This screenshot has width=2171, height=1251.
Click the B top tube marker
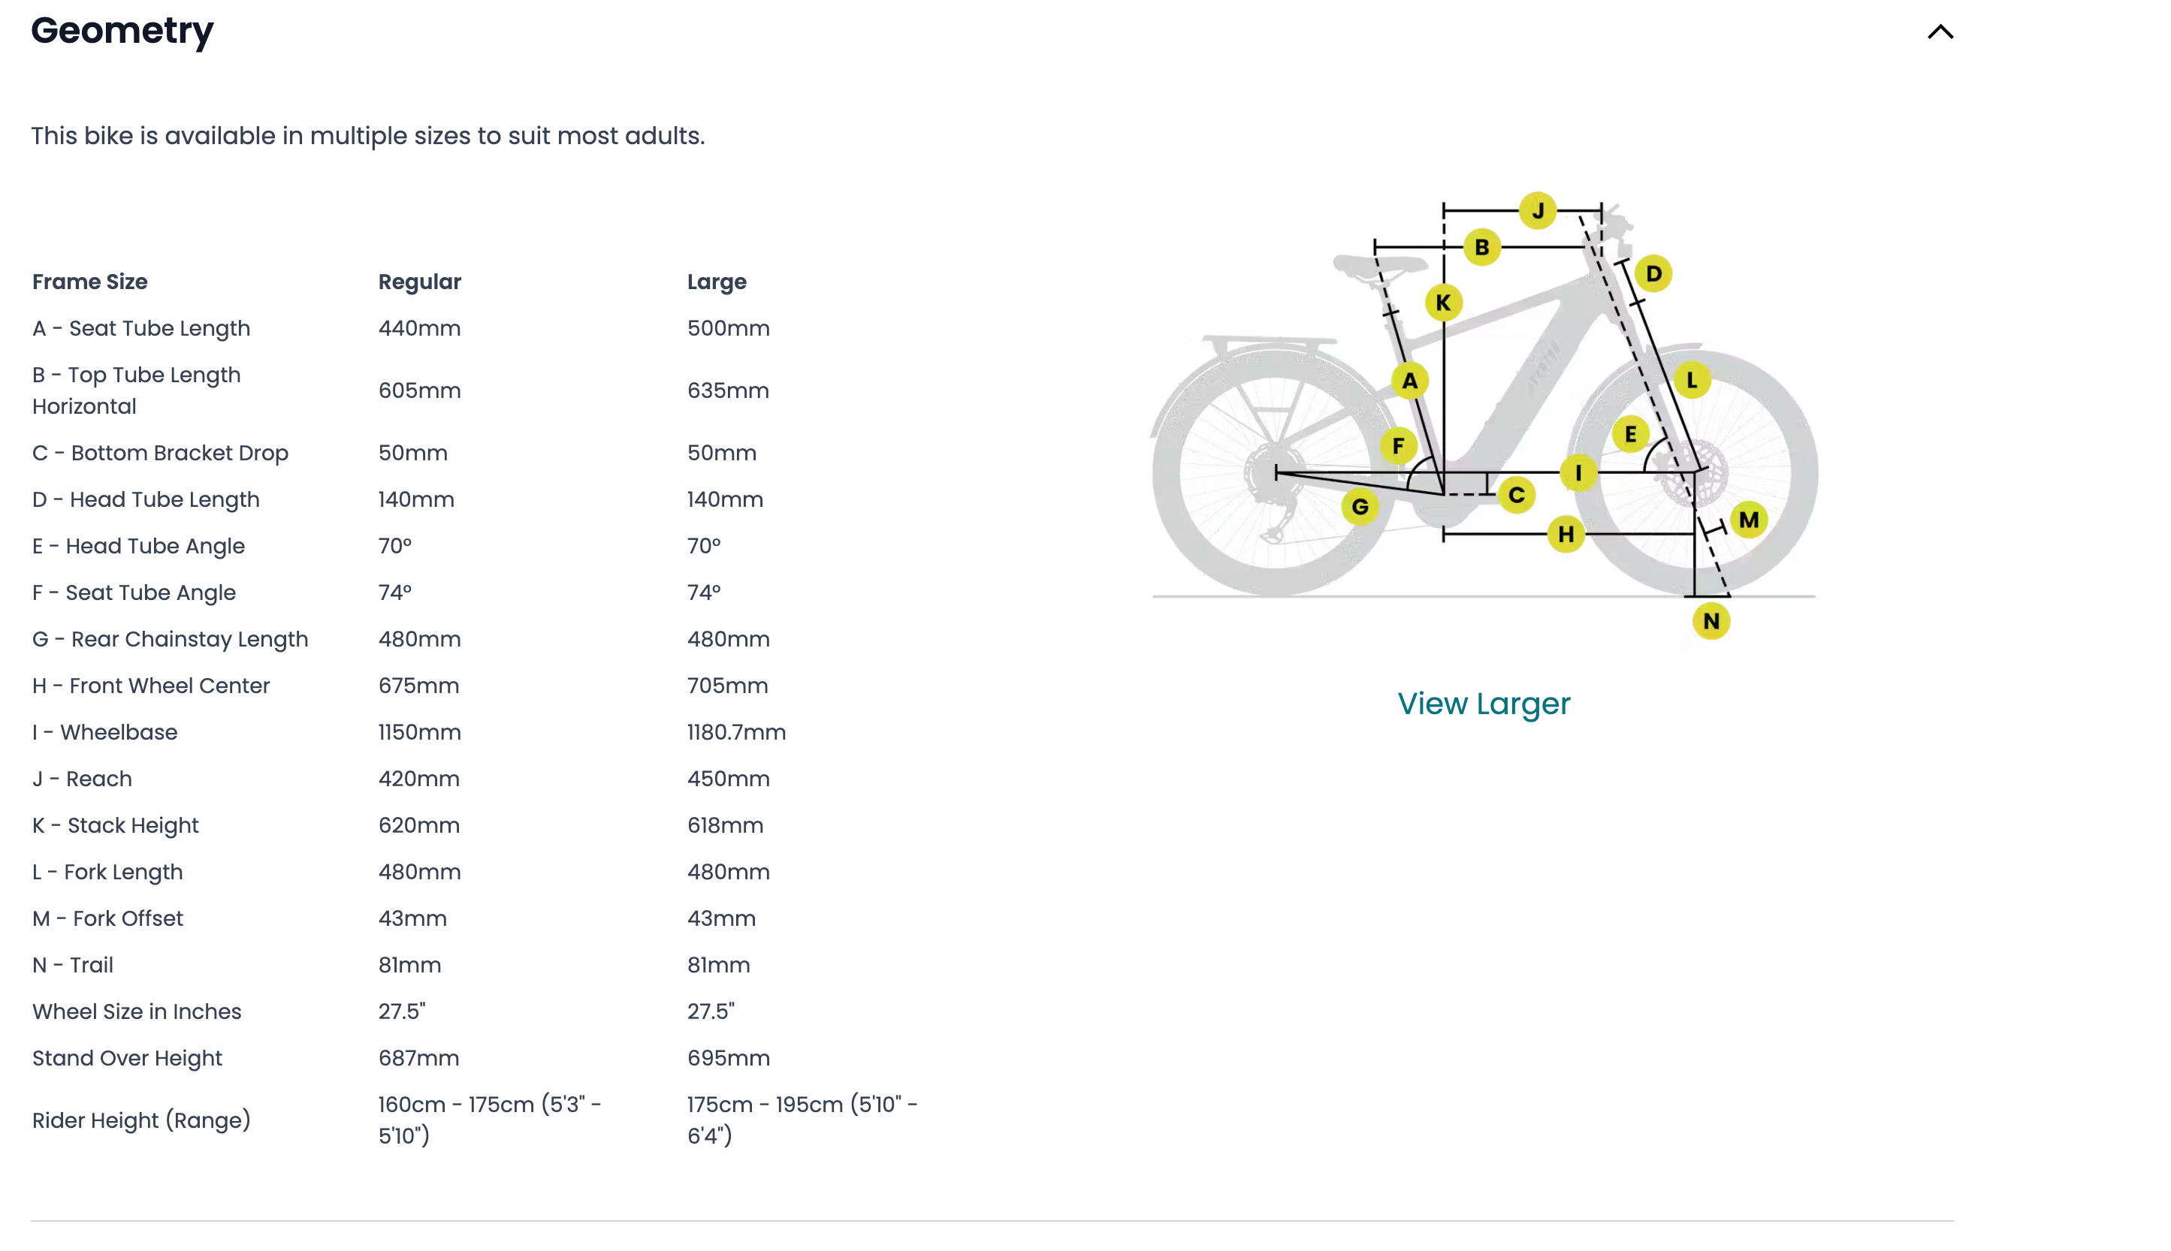(1481, 246)
